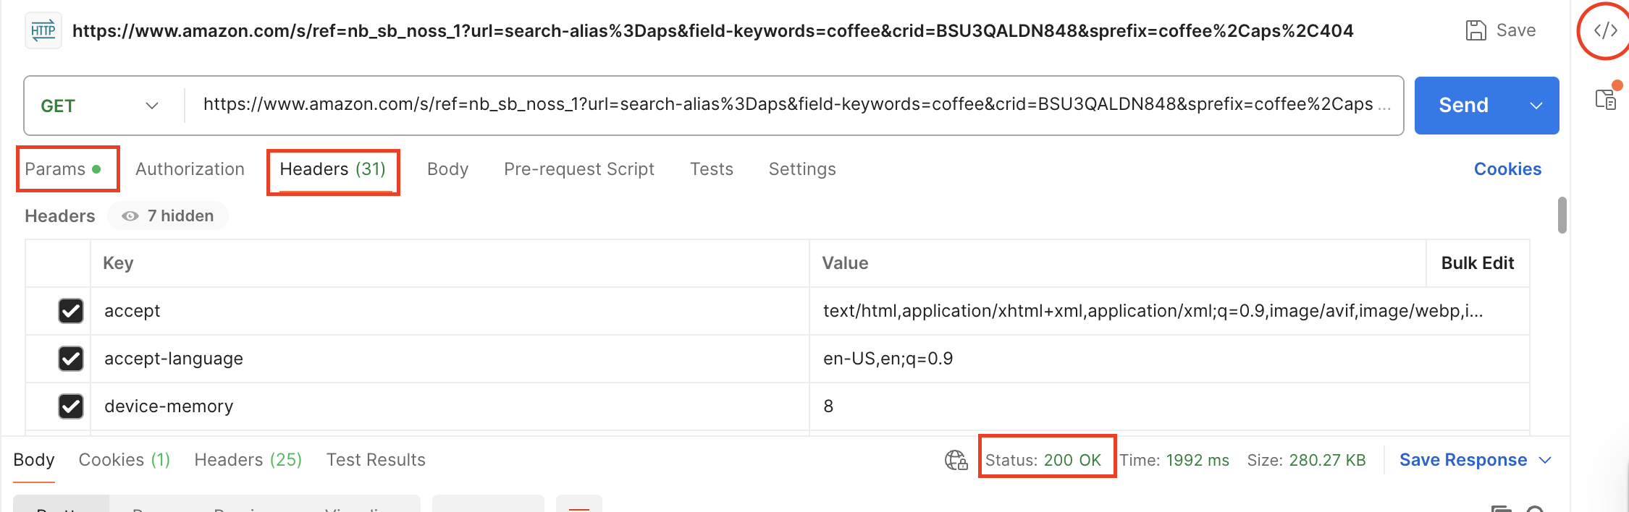Open the GET method dropdown
Screen dimensions: 1629x512
100,106
